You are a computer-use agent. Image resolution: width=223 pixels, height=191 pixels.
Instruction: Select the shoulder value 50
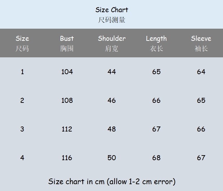[112, 158]
